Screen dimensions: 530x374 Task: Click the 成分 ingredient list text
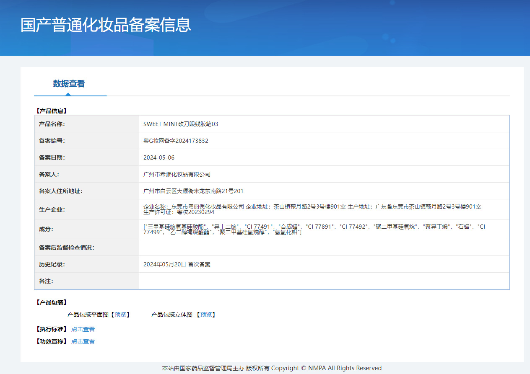click(x=314, y=229)
